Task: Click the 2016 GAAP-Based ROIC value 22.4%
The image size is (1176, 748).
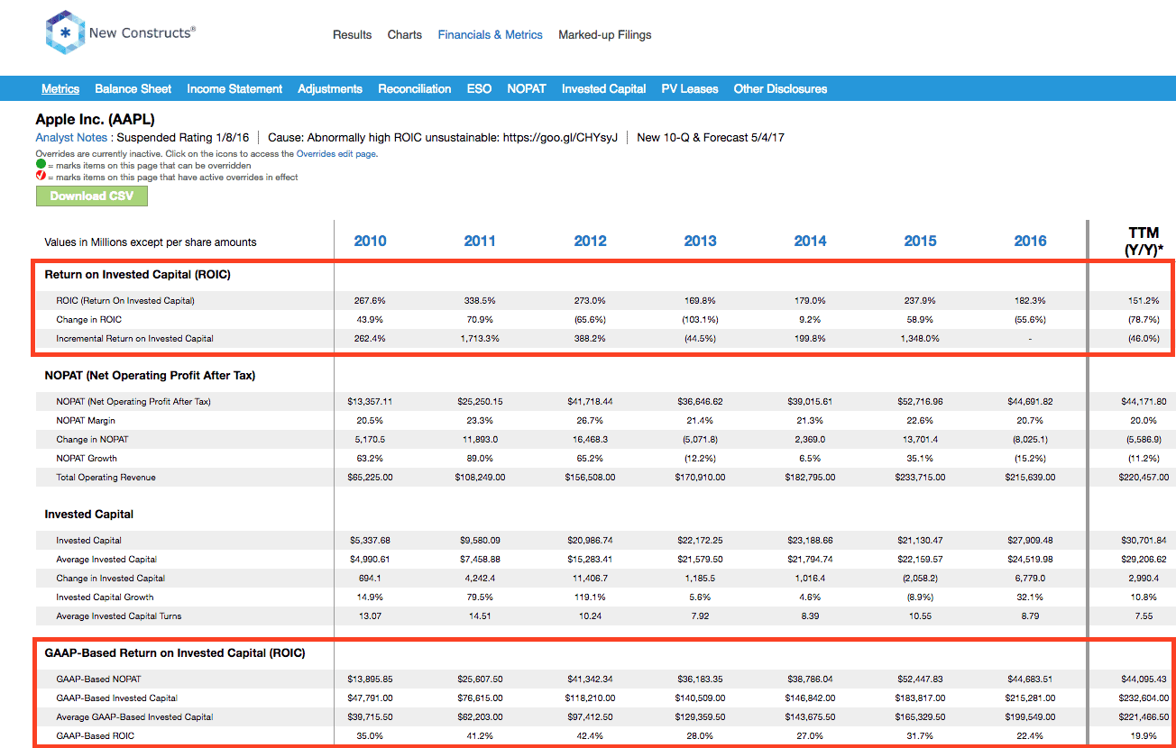Action: tap(1030, 736)
